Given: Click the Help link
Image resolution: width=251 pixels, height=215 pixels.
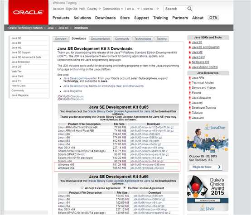Looking at the screenshot, I should tap(82, 9).
